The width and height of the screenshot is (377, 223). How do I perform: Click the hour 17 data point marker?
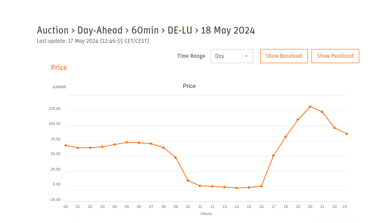[x=273, y=156]
